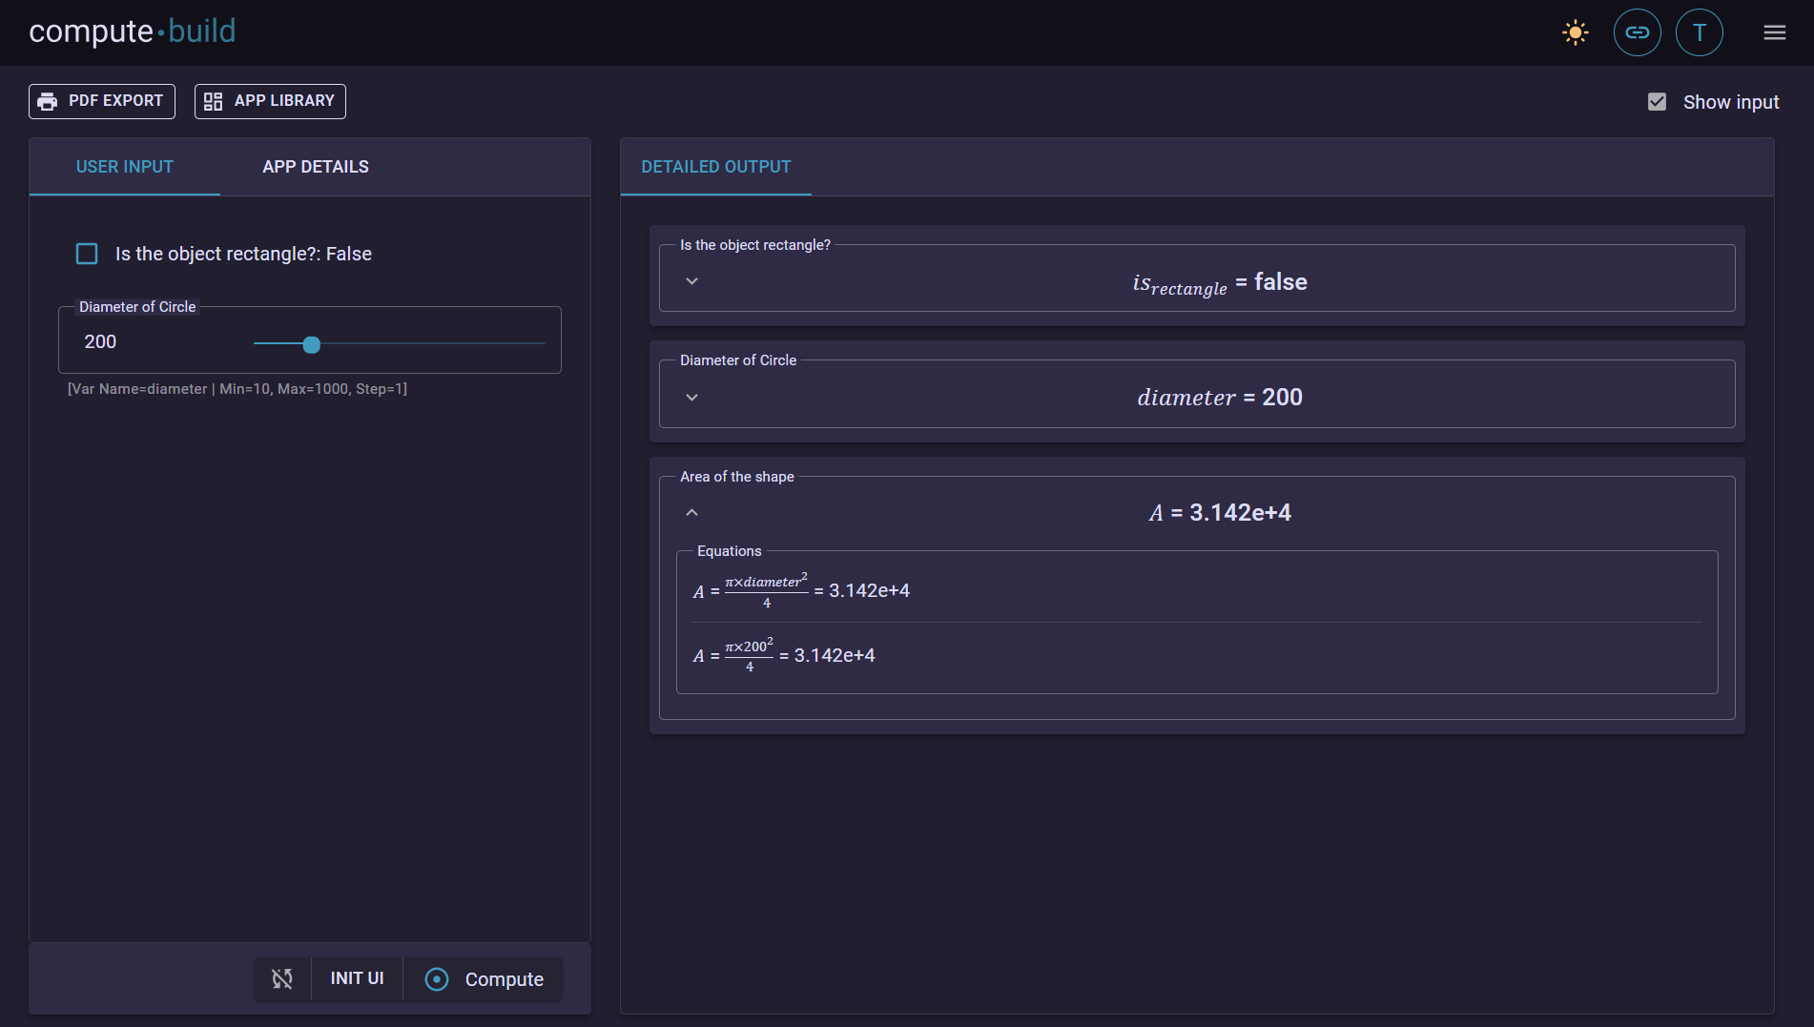This screenshot has width=1814, height=1027.
Task: Enable the 'Is the object rectangle?' checkbox
Action: (87, 254)
